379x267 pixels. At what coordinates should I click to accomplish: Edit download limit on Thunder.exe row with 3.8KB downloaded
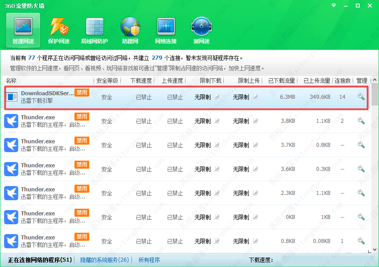point(217,121)
